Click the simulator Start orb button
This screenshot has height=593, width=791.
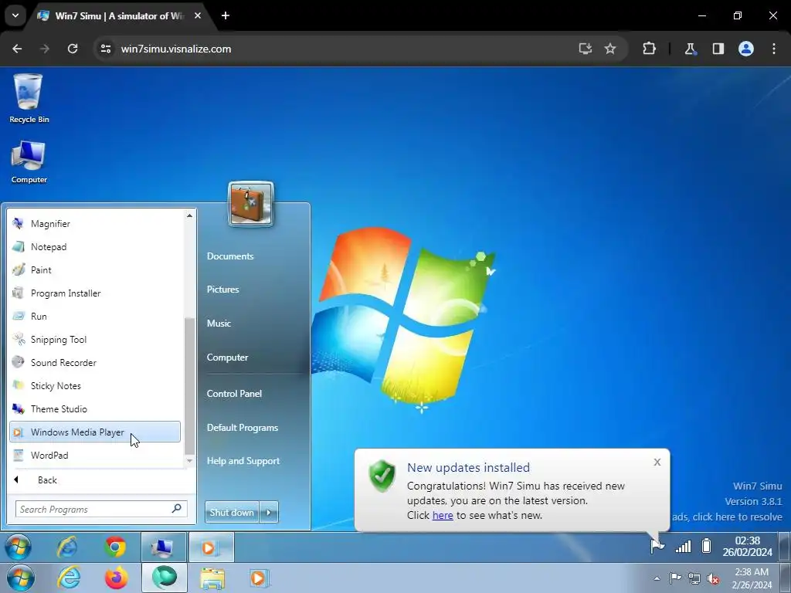pos(19,547)
